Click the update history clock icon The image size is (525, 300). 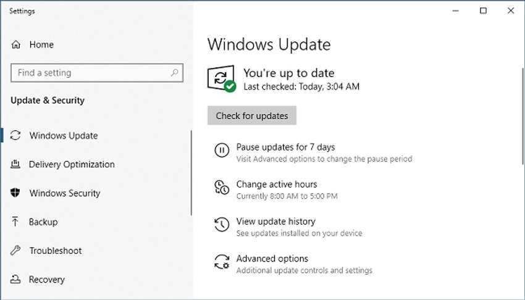coord(222,225)
